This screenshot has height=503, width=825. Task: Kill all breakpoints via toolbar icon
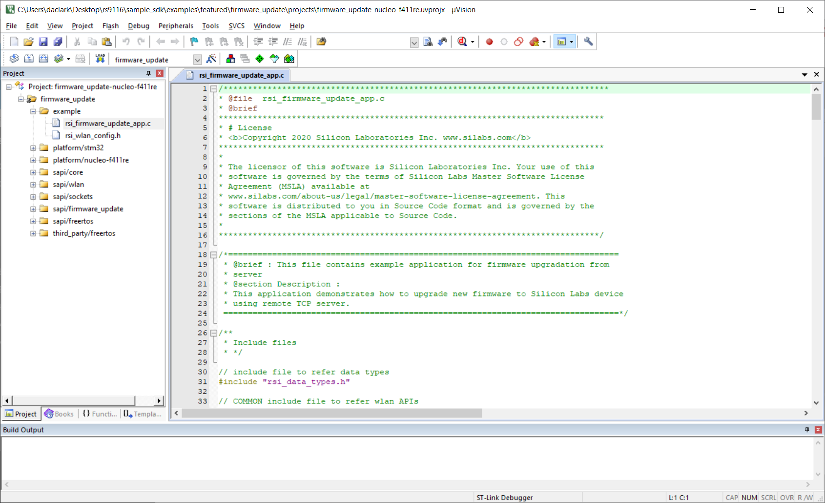click(534, 42)
